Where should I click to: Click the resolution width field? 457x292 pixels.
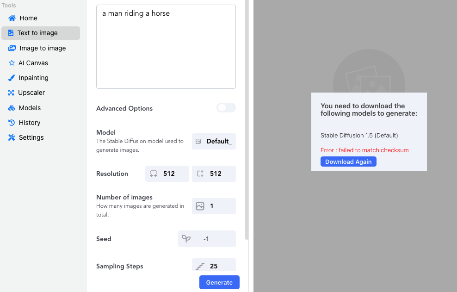pyautogui.click(x=167, y=174)
